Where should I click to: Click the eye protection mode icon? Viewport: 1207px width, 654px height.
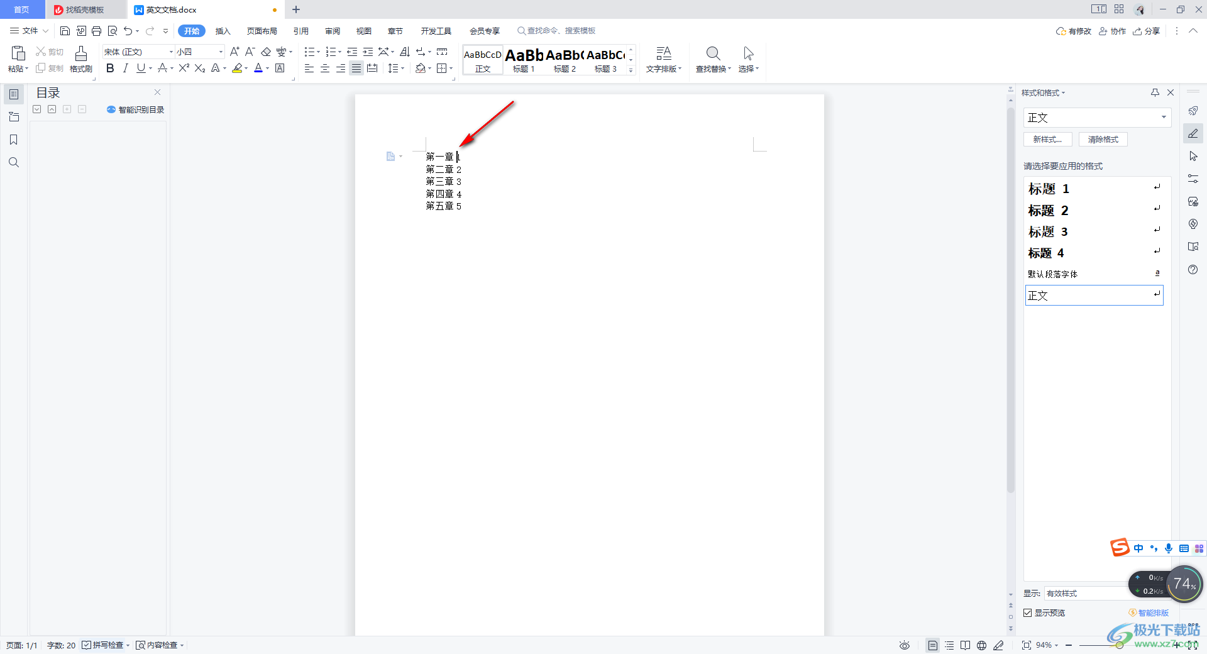(x=904, y=645)
